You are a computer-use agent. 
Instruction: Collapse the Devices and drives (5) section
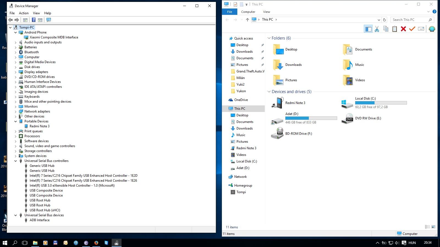(269, 92)
